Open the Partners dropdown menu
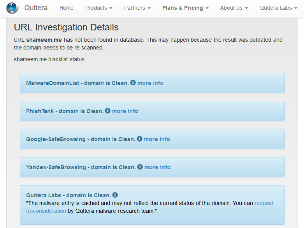Viewport: 304px width, 228px height. [x=137, y=8]
